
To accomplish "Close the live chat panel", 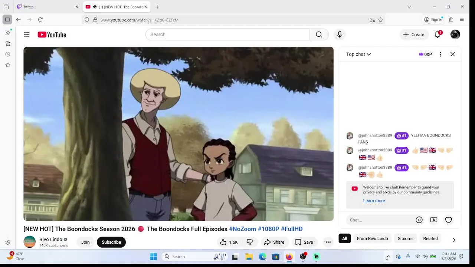I will tap(453, 54).
